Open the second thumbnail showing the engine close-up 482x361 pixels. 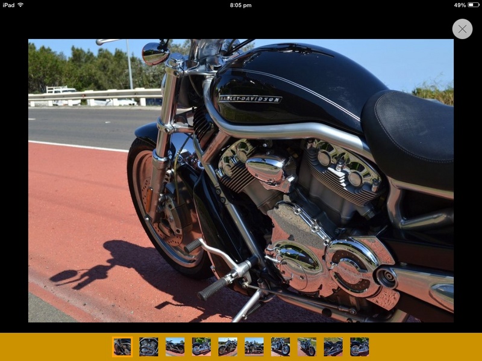coord(149,347)
